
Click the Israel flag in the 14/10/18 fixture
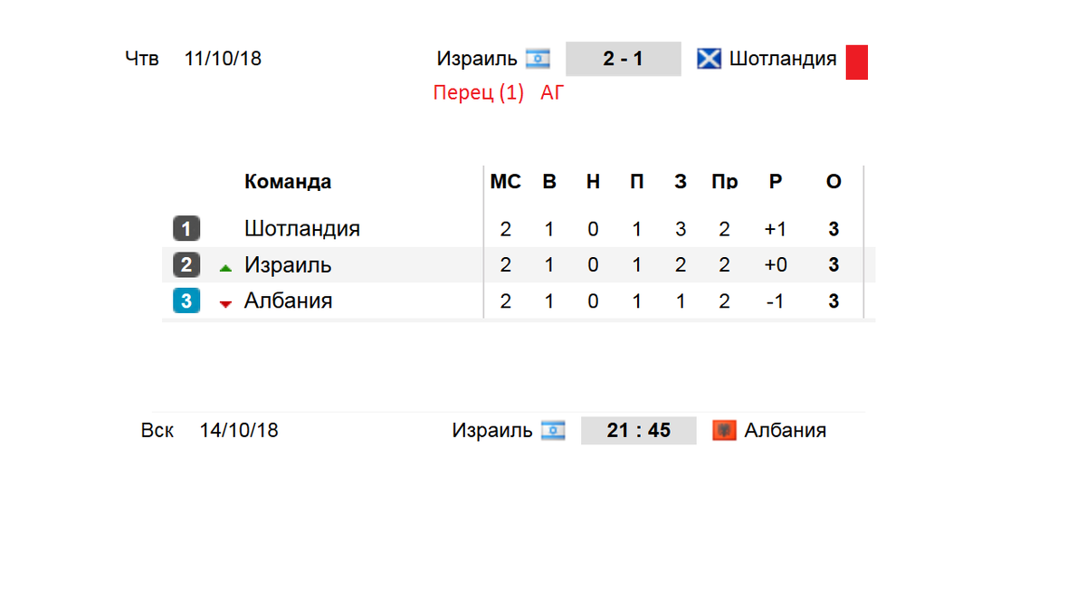click(553, 430)
